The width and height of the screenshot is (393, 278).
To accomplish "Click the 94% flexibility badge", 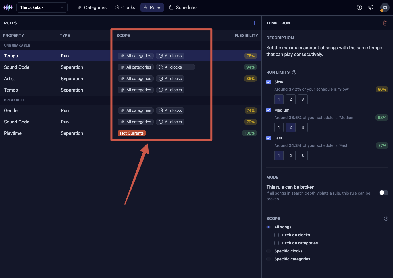I will 251,67.
